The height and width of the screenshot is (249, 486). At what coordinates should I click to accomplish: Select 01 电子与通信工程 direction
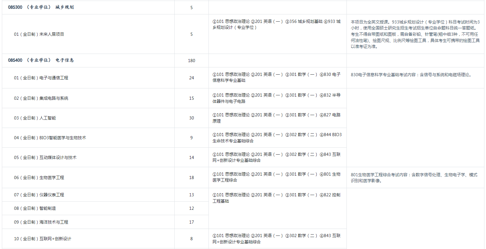tap(41, 78)
